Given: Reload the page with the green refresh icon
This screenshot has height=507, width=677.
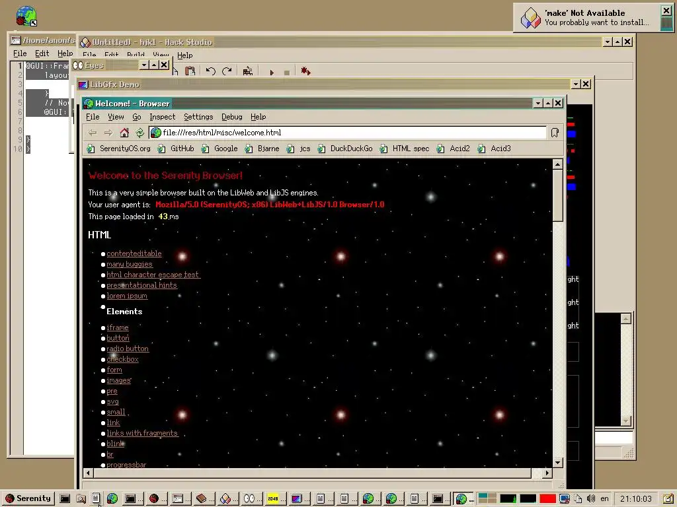Looking at the screenshot, I should (140, 133).
